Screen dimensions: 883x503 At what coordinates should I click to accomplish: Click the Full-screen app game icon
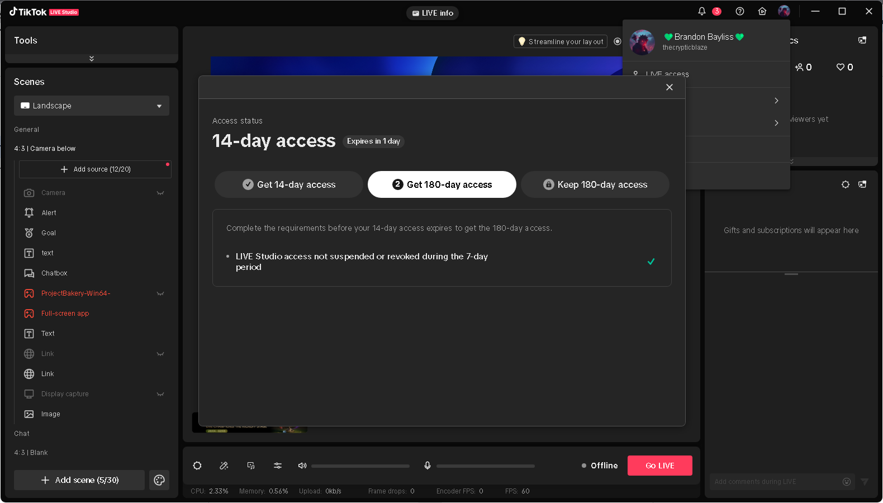[x=29, y=314]
